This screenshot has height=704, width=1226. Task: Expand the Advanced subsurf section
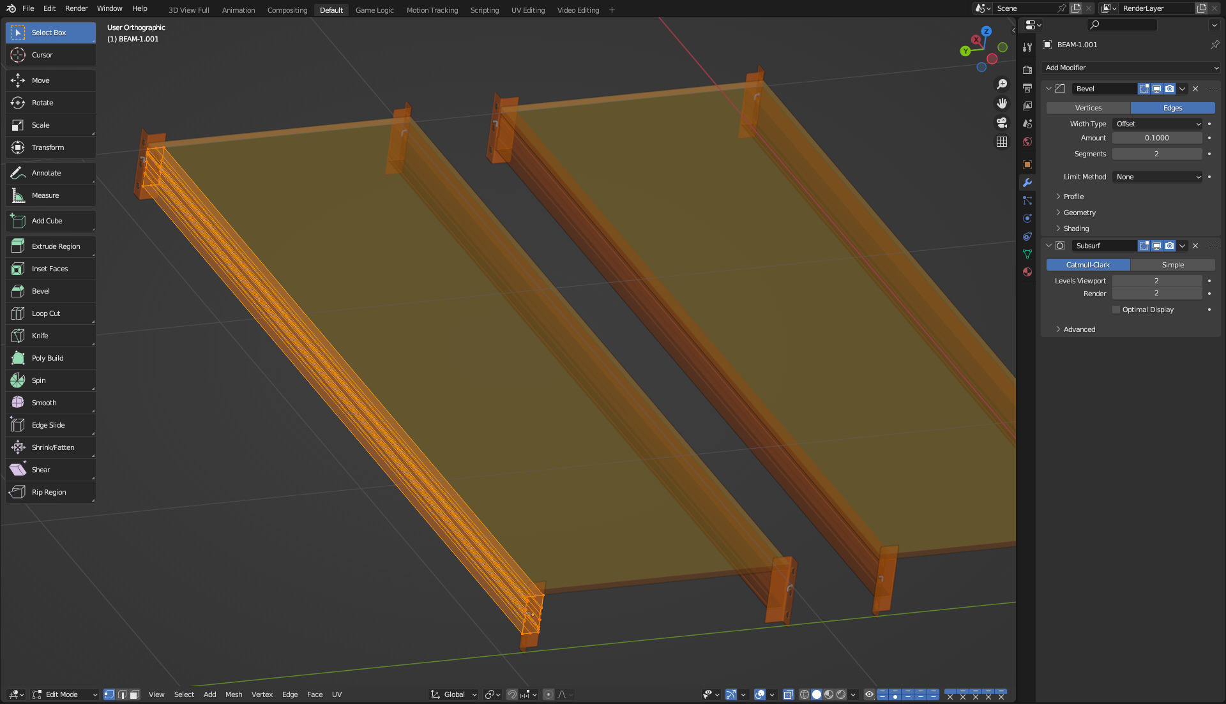pos(1078,329)
